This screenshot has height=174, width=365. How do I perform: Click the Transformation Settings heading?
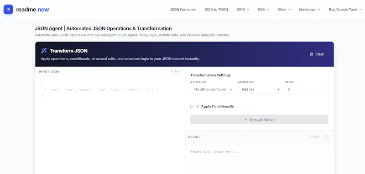click(x=210, y=75)
